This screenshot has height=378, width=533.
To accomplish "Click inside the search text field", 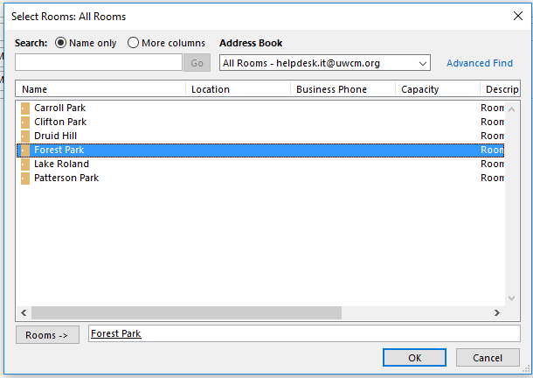I will pyautogui.click(x=98, y=62).
